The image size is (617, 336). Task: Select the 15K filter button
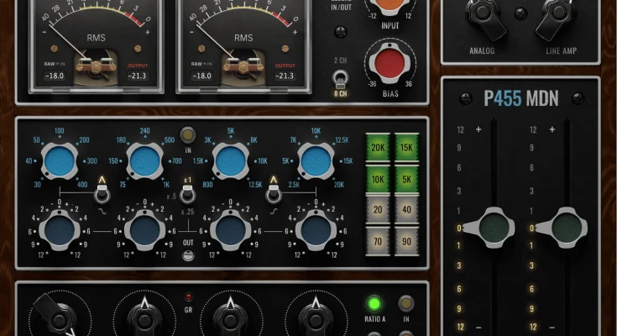[406, 148]
